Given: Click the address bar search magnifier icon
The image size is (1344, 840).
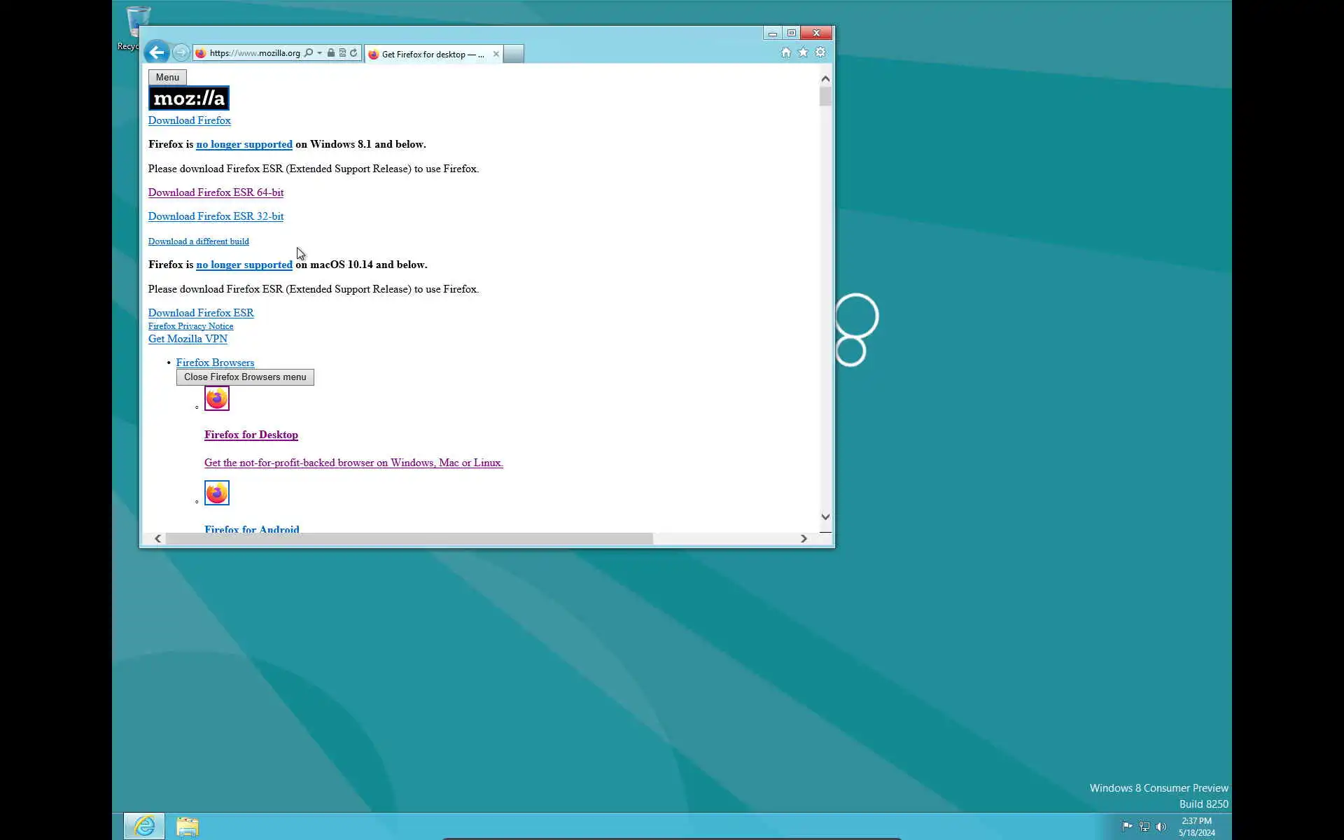Looking at the screenshot, I should pyautogui.click(x=309, y=53).
